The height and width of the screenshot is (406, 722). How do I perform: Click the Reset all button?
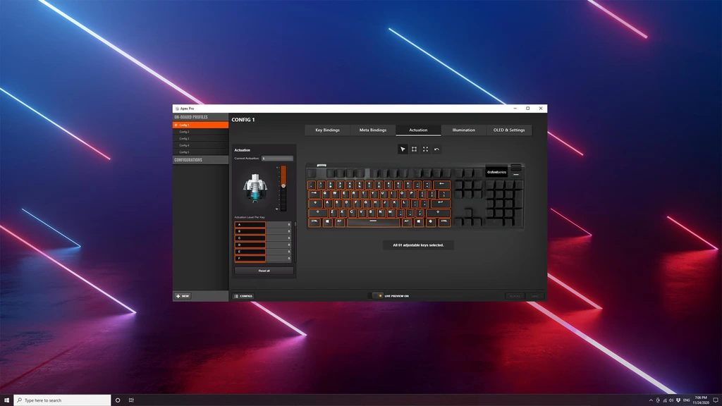tap(264, 271)
